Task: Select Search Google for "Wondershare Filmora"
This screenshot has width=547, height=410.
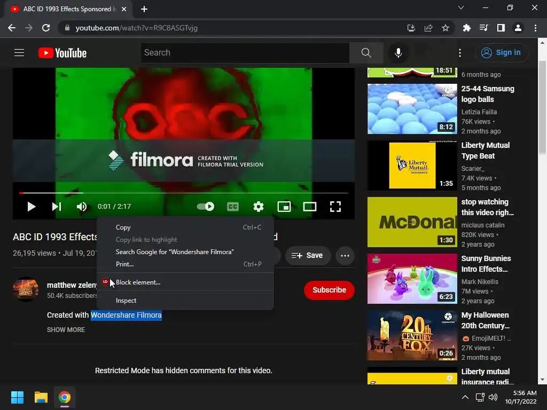Action: (x=185, y=252)
